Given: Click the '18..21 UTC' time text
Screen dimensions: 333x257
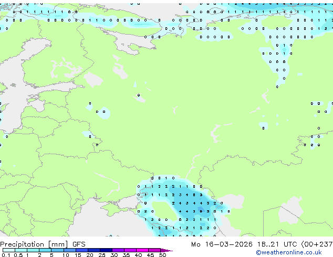Looking at the screenshot, I should tap(277, 244).
